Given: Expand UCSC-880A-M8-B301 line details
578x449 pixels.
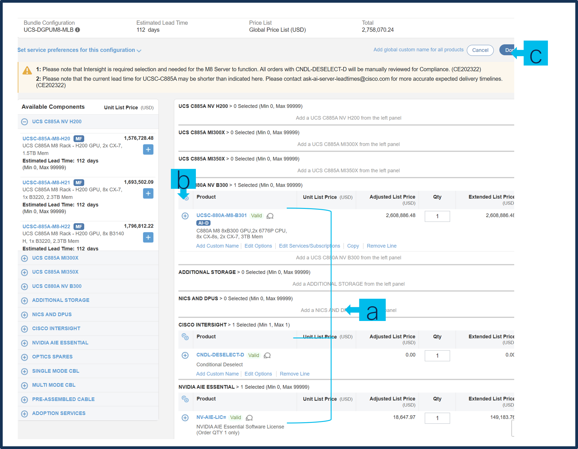Looking at the screenshot, I should (x=185, y=216).
